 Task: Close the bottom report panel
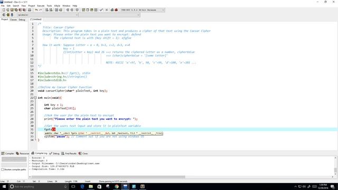[83, 154]
